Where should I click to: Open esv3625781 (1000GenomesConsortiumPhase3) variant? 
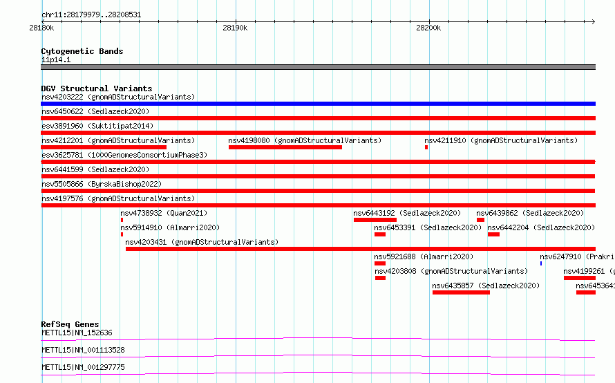point(124,155)
